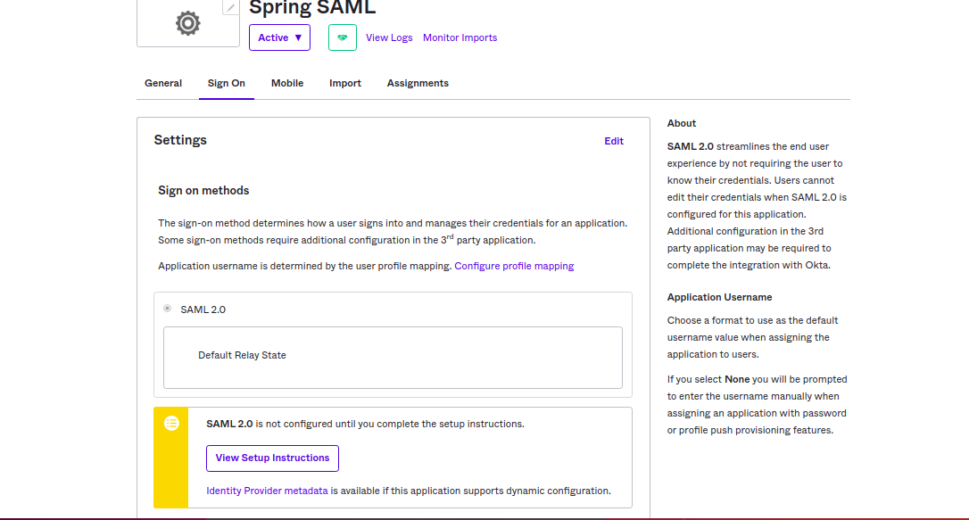This screenshot has width=969, height=520.
Task: Open the Active status dropdown
Action: pyautogui.click(x=279, y=37)
